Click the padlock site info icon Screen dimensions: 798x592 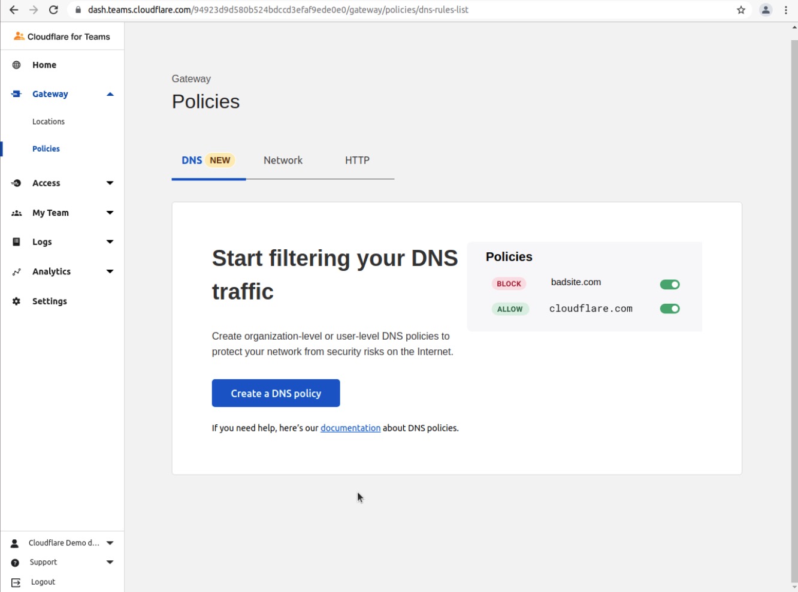click(x=78, y=10)
